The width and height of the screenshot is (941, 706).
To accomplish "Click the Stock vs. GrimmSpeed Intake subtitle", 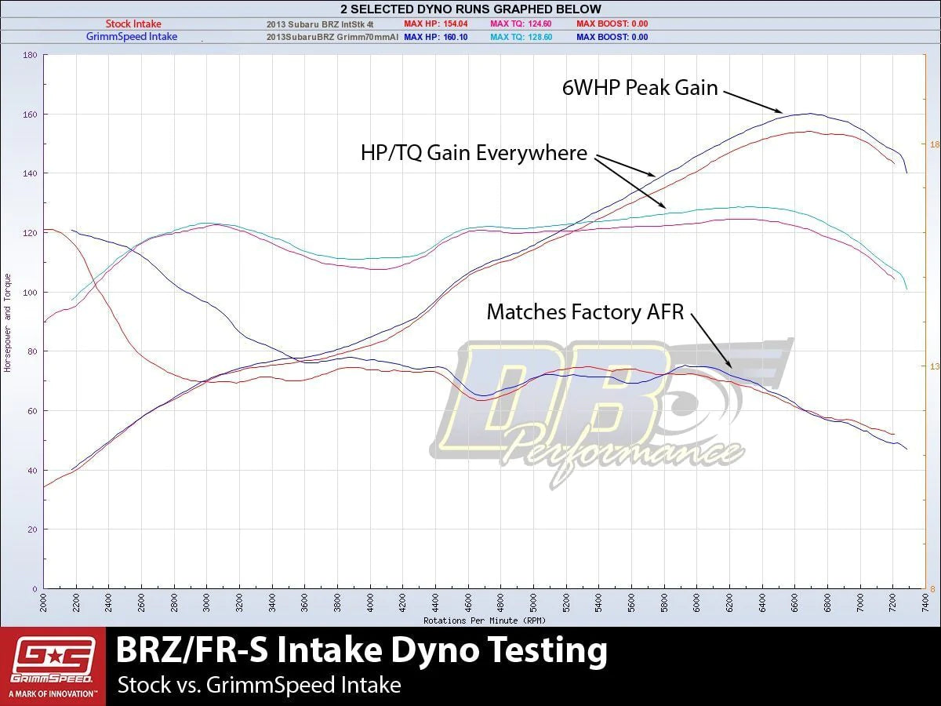I will tap(259, 685).
